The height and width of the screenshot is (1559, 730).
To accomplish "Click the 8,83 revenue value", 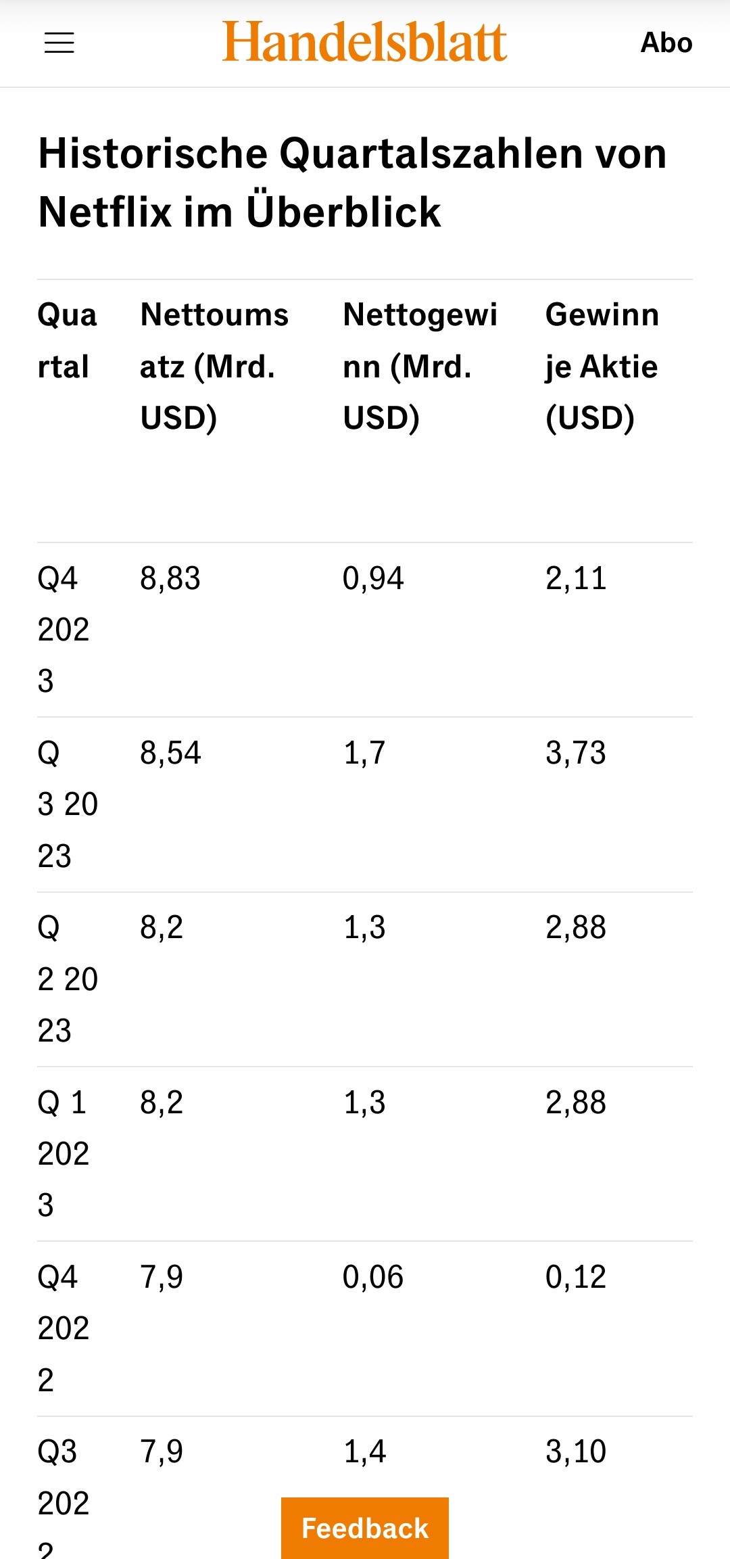I will [x=170, y=579].
